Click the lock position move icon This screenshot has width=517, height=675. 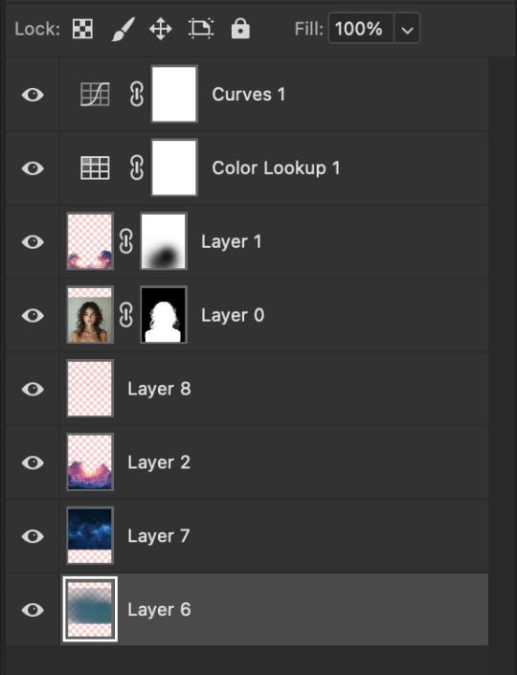click(161, 30)
